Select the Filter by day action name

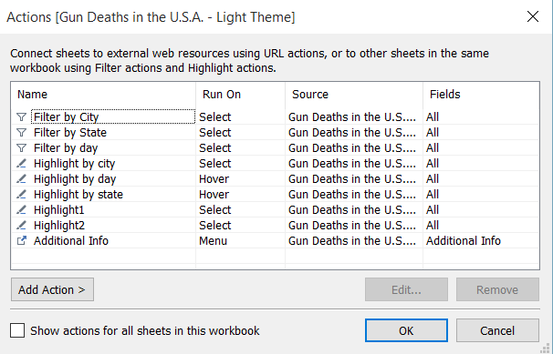tap(66, 148)
